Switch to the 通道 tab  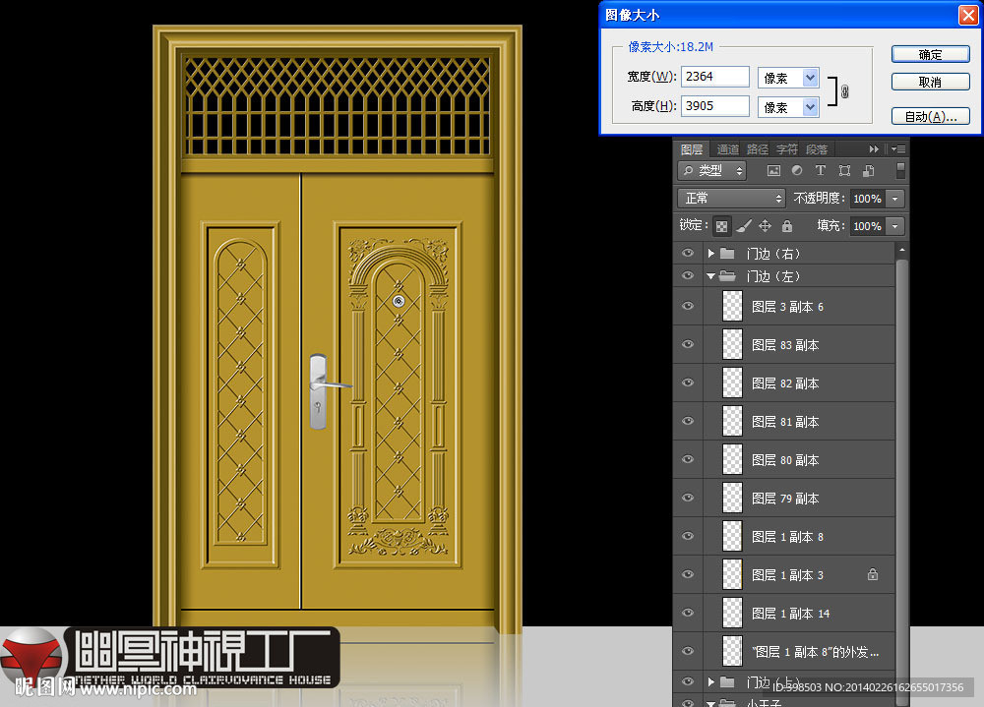727,149
